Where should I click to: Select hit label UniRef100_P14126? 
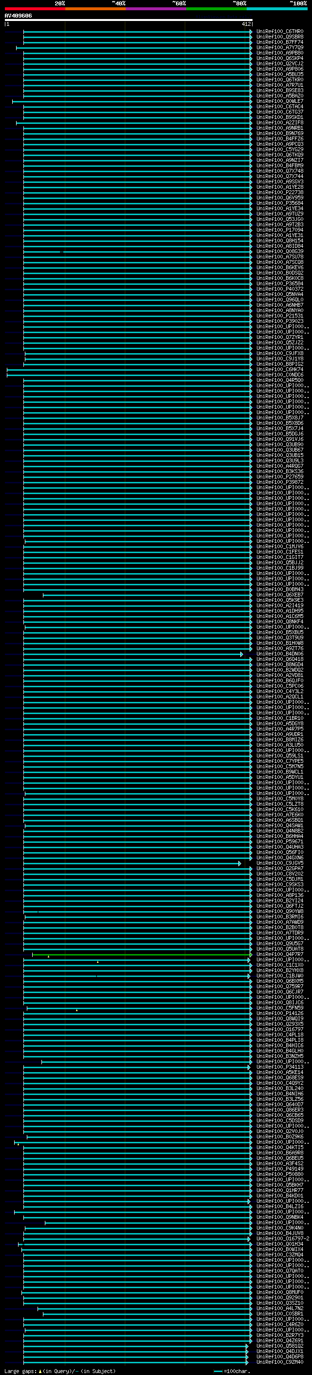pos(280,1013)
